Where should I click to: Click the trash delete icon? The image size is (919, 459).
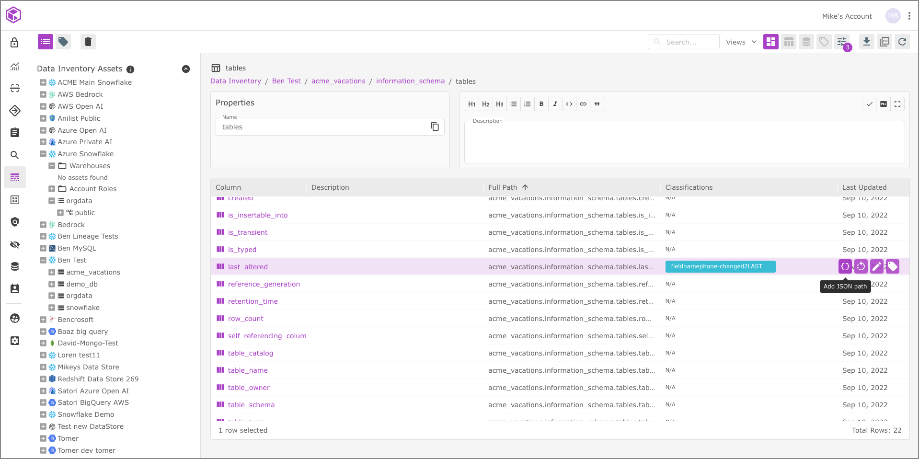tap(88, 42)
